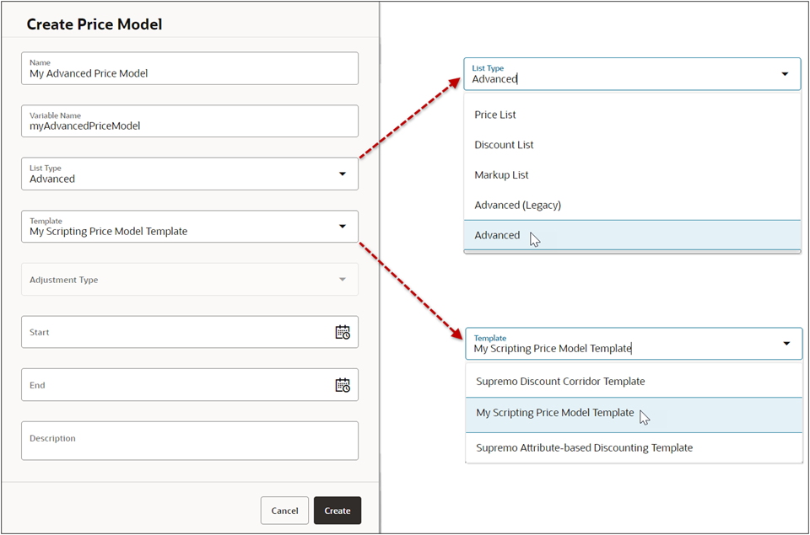The image size is (810, 535).
Task: Click the List Type dropdown arrow
Action: pos(343,174)
